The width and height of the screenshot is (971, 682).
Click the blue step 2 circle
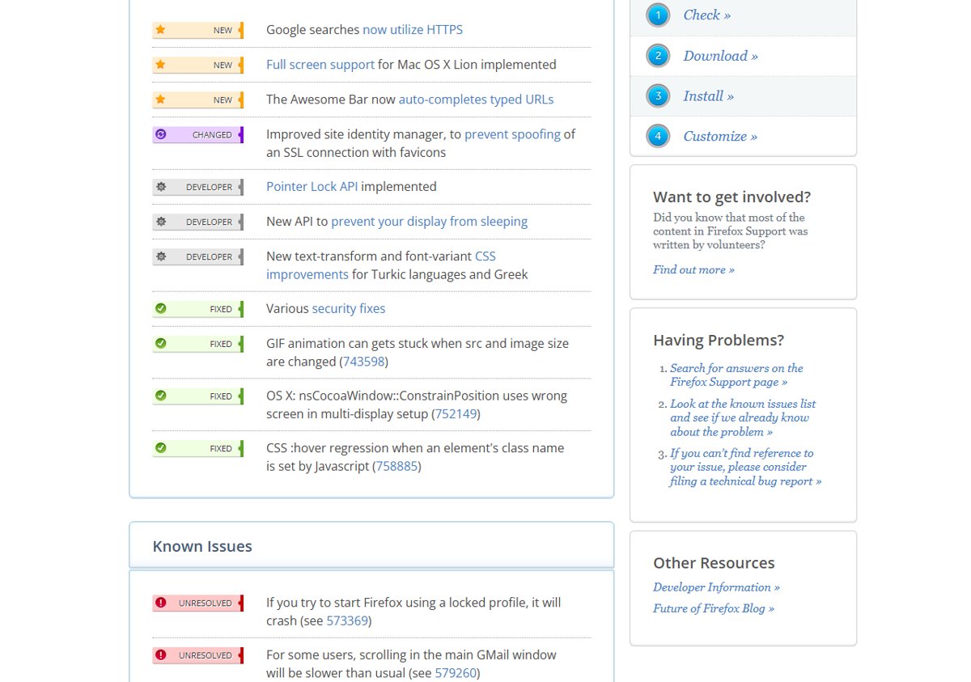click(x=658, y=56)
